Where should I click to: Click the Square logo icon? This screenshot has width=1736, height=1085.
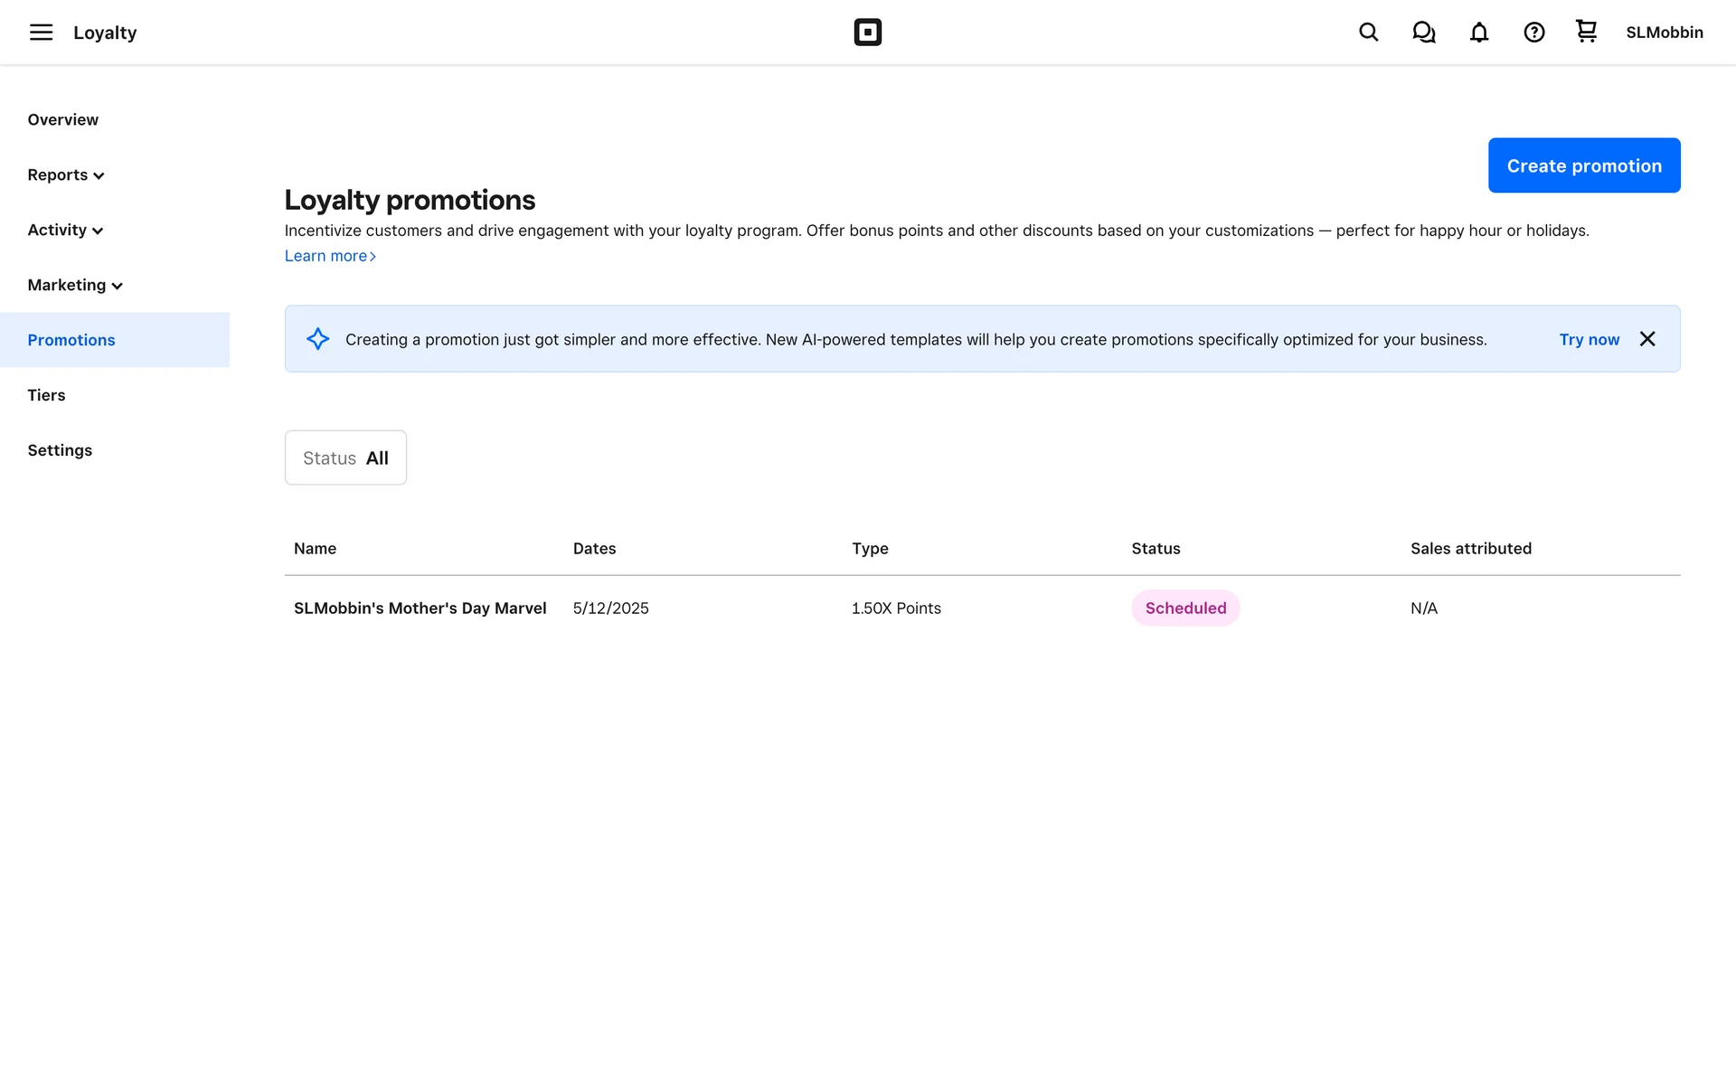[x=867, y=33]
